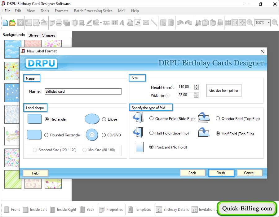Image resolution: width=279 pixels, height=217 pixels.
Task: Decrease Height with the down spinner arrow
Action: [x=196, y=88]
